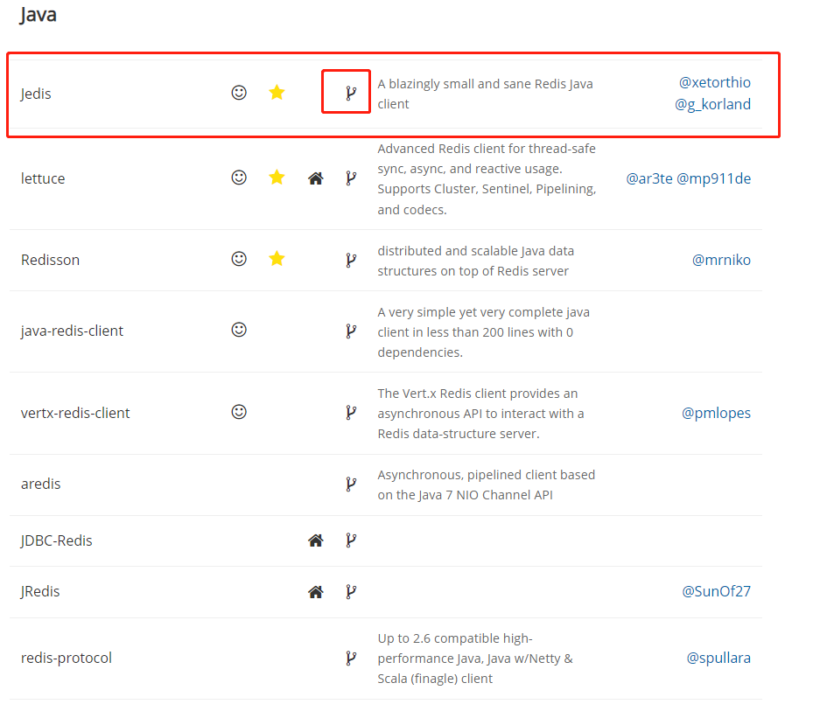Open the JRedis homepage house icon

point(315,592)
